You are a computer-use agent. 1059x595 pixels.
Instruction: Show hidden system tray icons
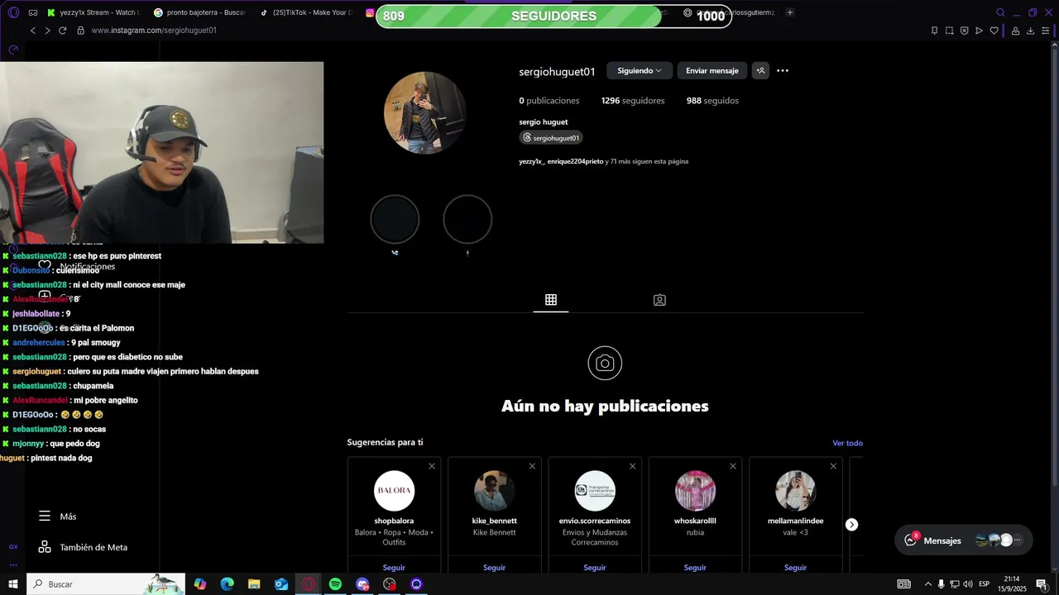927,584
